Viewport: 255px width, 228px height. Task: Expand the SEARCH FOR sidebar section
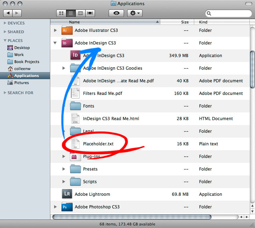click(x=5, y=92)
